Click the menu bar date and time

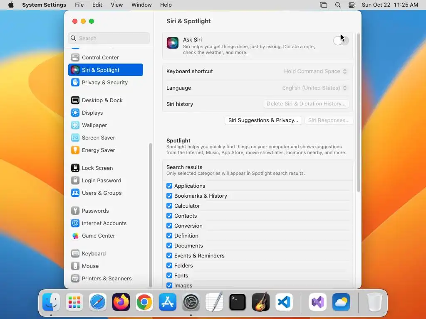[x=390, y=5]
